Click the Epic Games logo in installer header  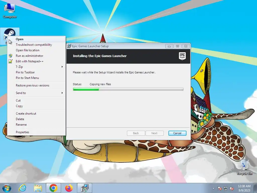tap(182, 56)
